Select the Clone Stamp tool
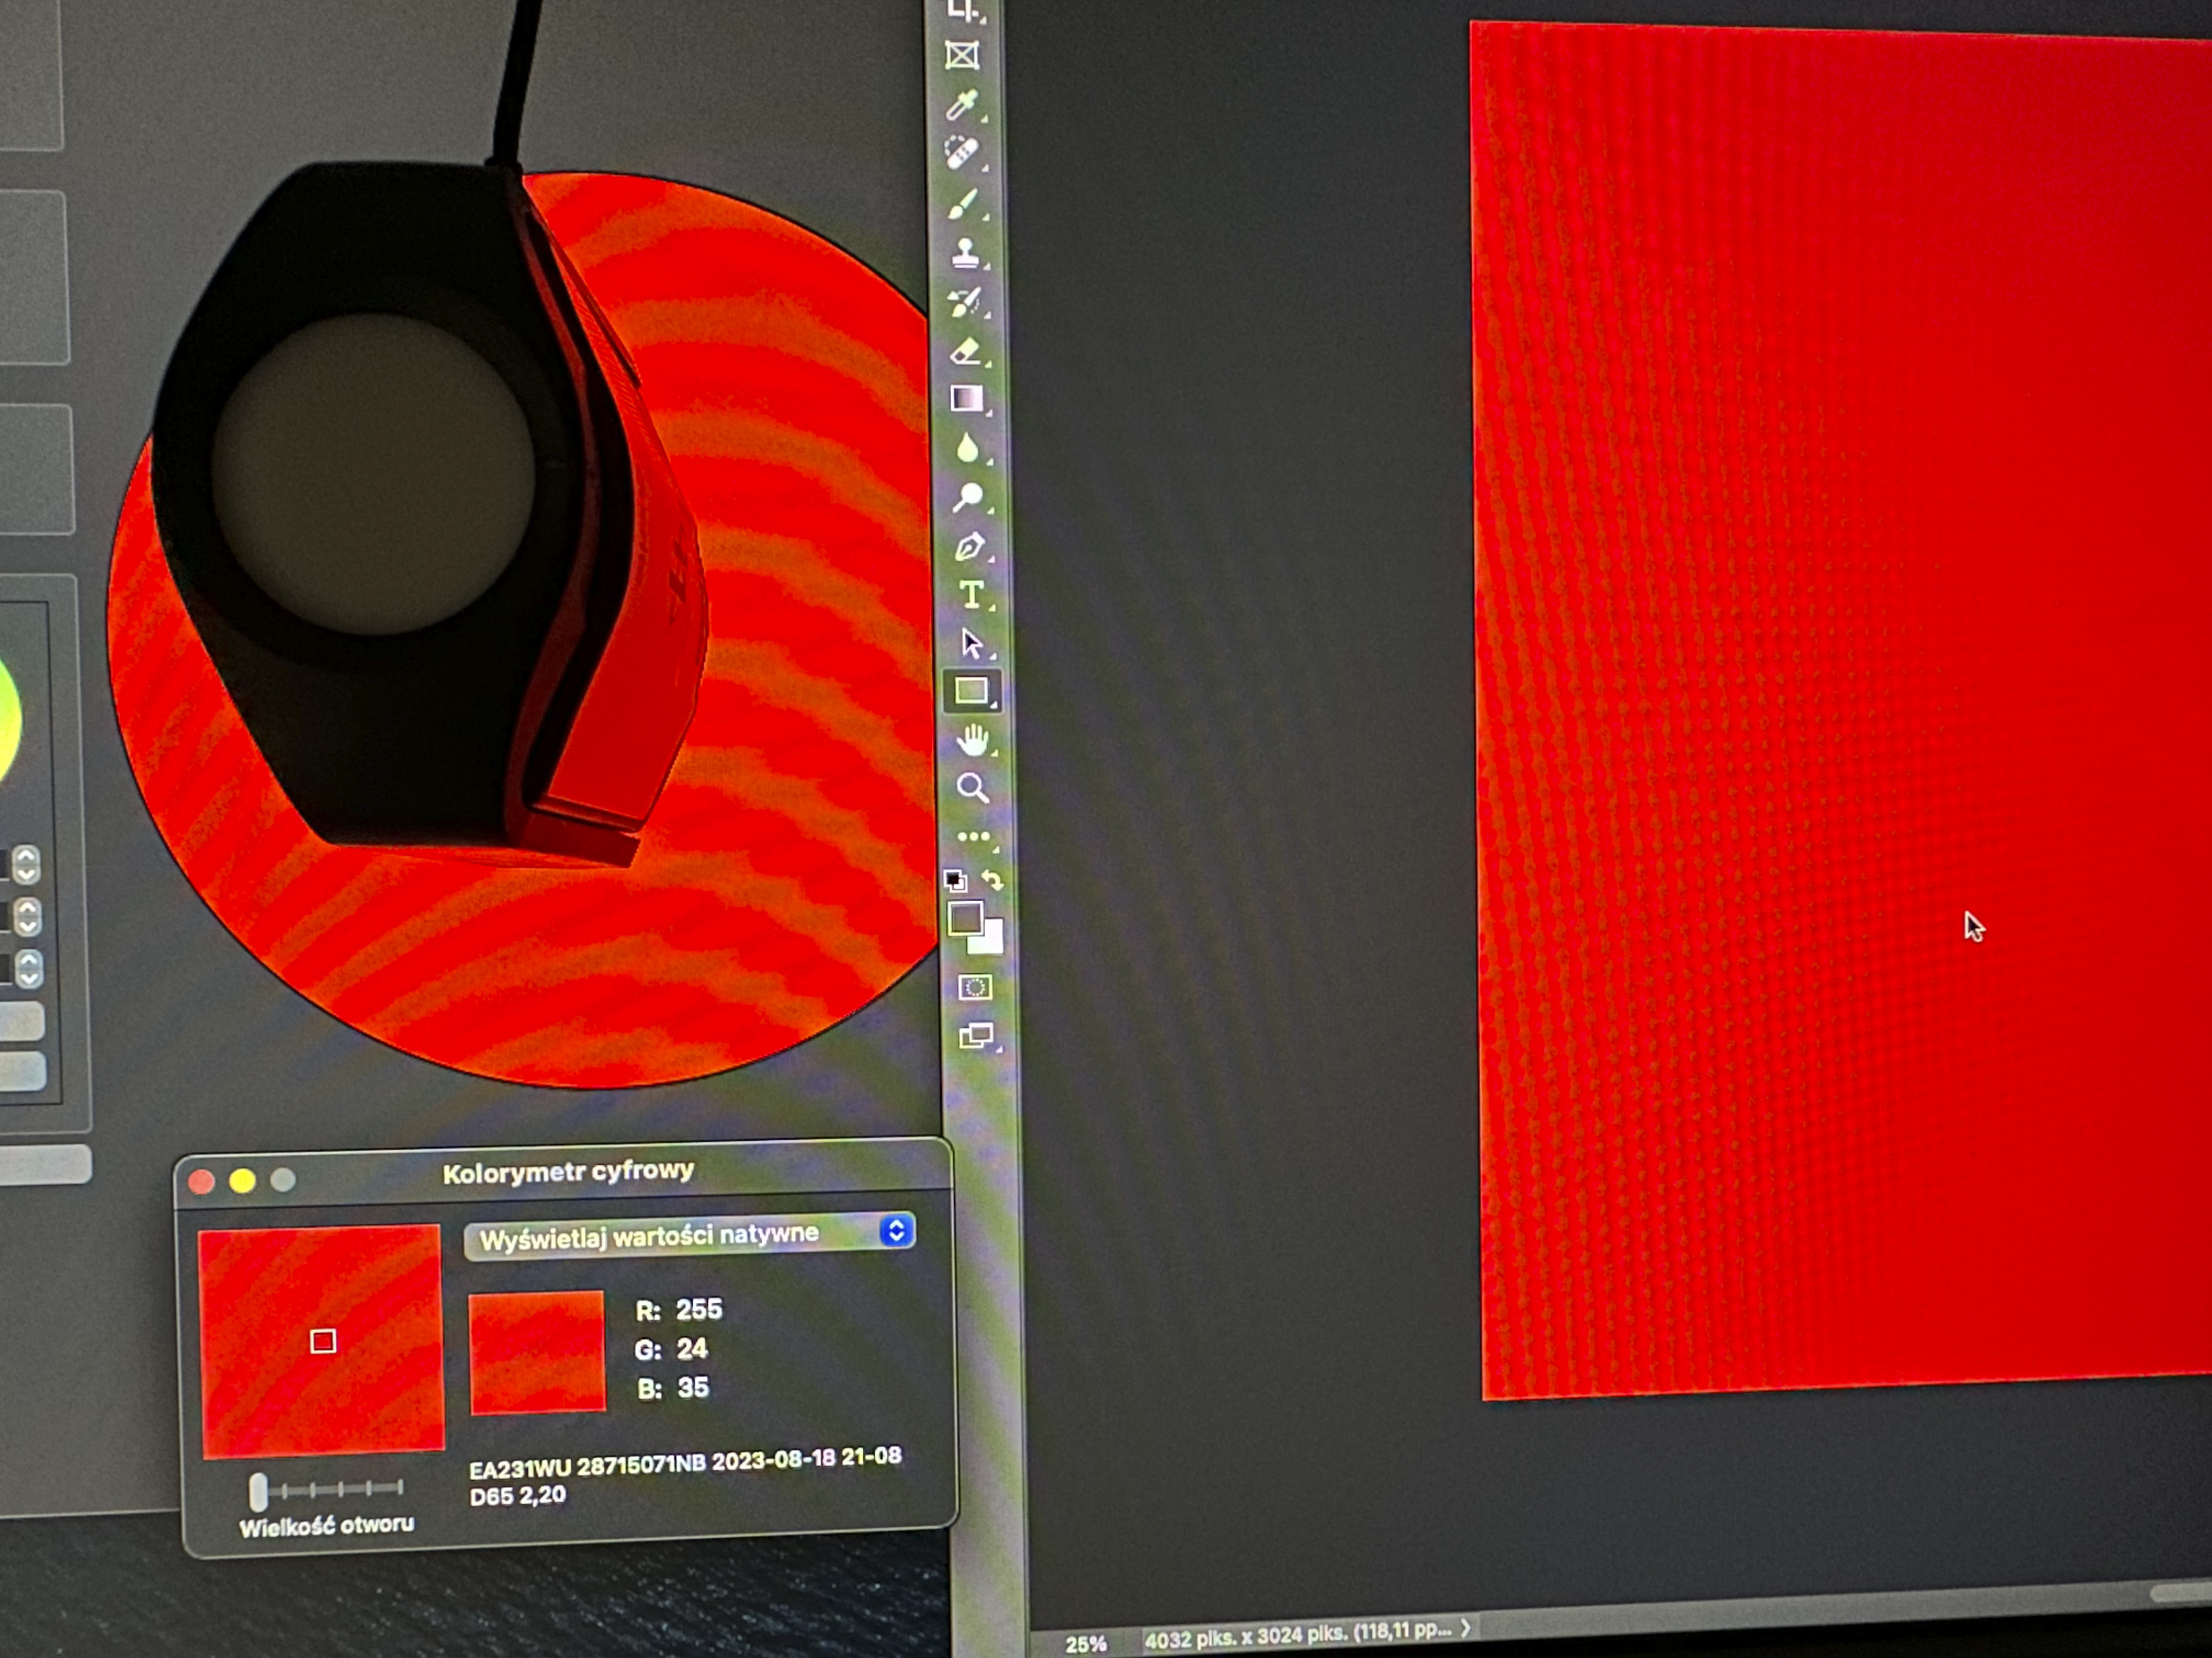2212x1658 pixels. coord(965,252)
